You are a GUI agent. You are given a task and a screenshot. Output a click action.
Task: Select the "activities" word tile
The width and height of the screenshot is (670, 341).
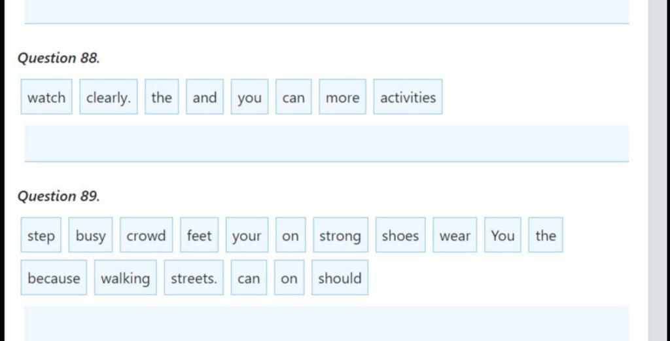pyautogui.click(x=408, y=98)
